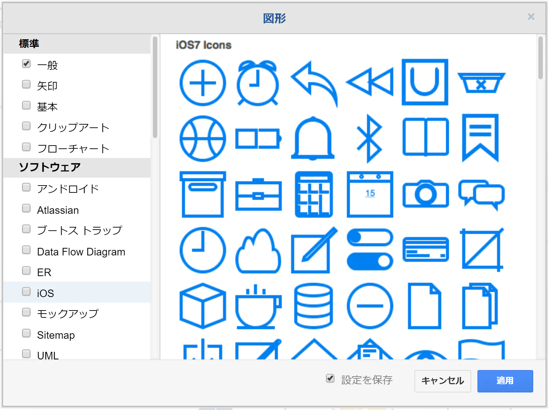Screen dimensions: 548x410
Task: Click the Sitemap label
Action: (x=56, y=335)
